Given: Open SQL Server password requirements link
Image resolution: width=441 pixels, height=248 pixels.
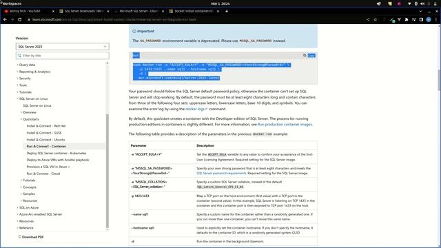Looking at the screenshot, I should (221, 173).
